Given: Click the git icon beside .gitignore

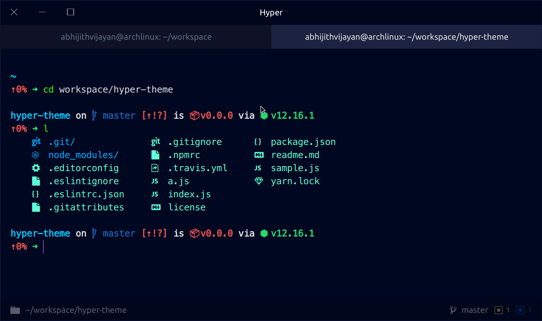Looking at the screenshot, I should click(156, 141).
